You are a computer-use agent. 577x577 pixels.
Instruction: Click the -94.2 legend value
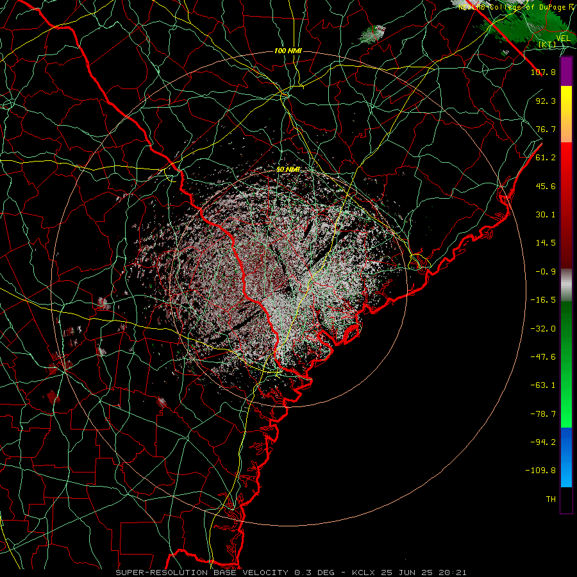543,442
